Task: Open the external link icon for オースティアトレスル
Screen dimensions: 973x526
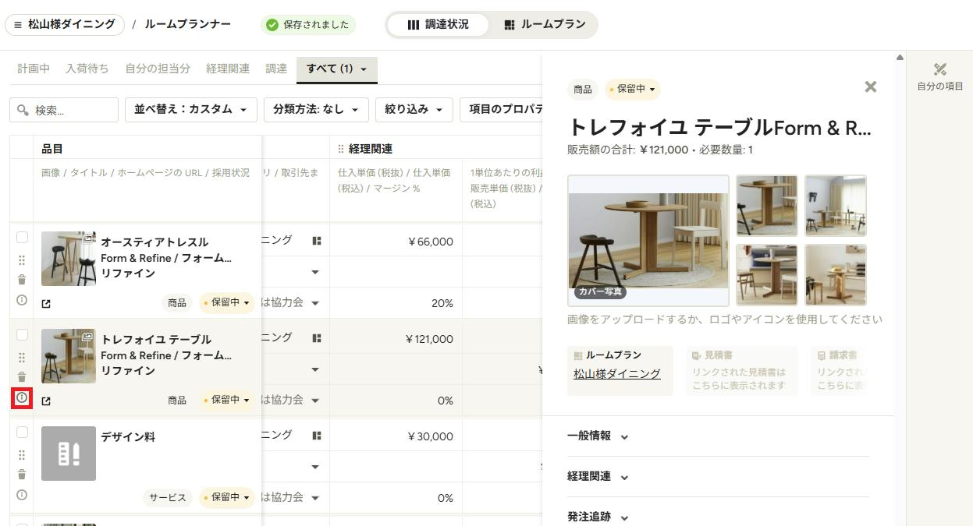Action: pyautogui.click(x=46, y=303)
